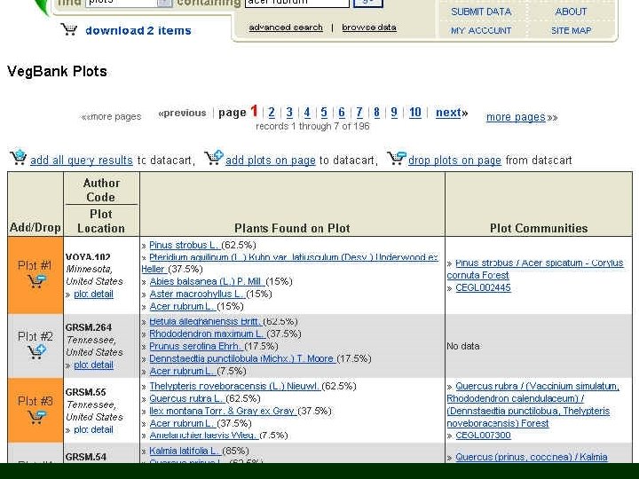Image resolution: width=639 pixels, height=479 pixels.
Task: Open browse data link
Action: pos(369,27)
